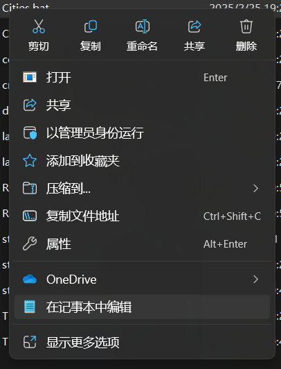
Task: Click the Rename (重命名) icon
Action: 143,26
